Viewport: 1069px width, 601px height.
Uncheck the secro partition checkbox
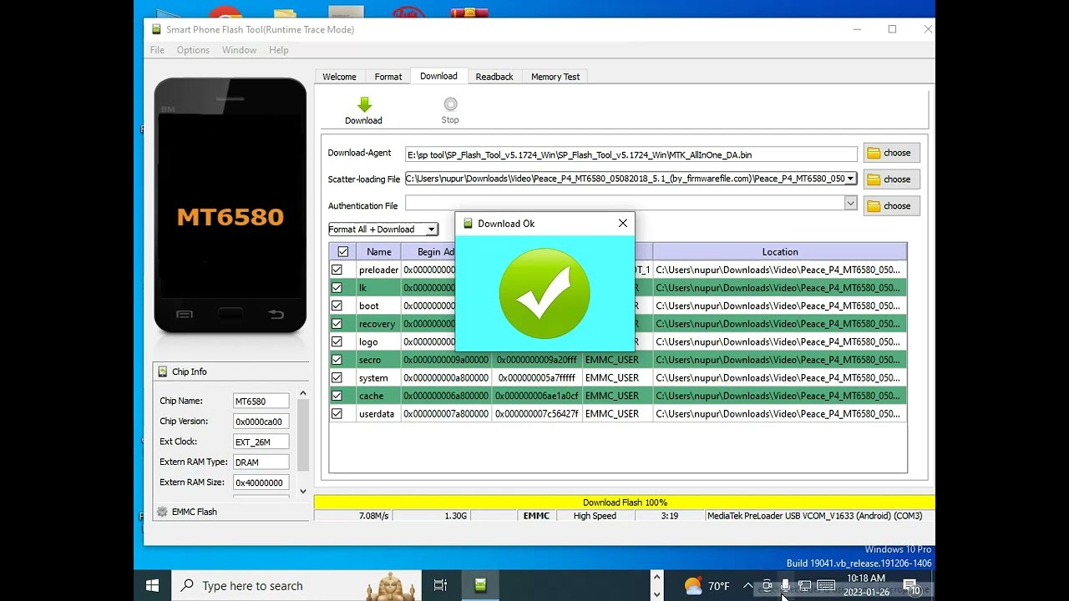click(x=337, y=360)
